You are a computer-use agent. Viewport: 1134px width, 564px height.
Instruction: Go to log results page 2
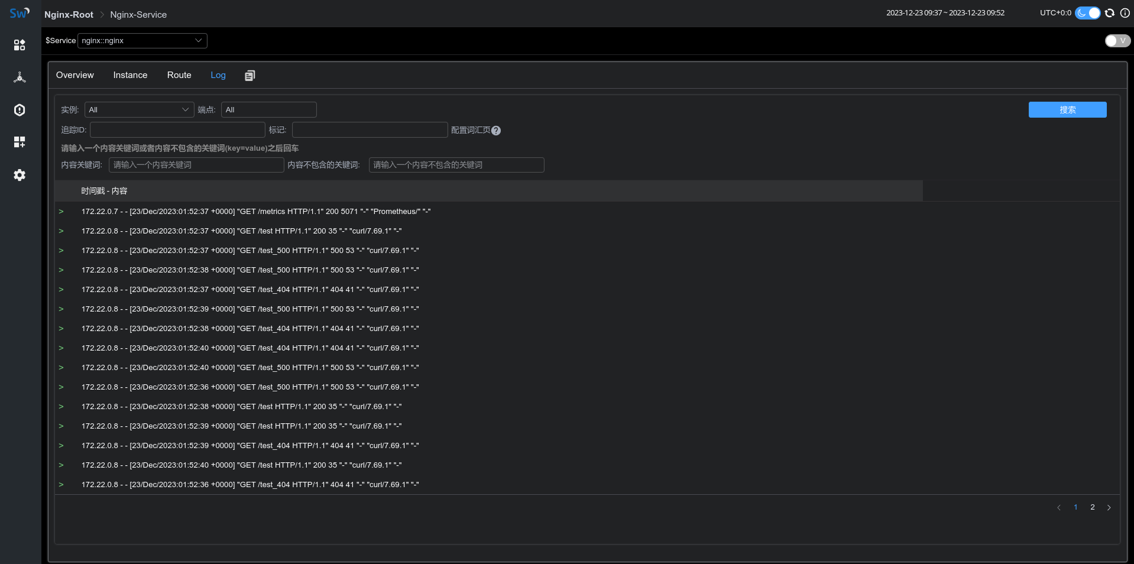(1091, 507)
